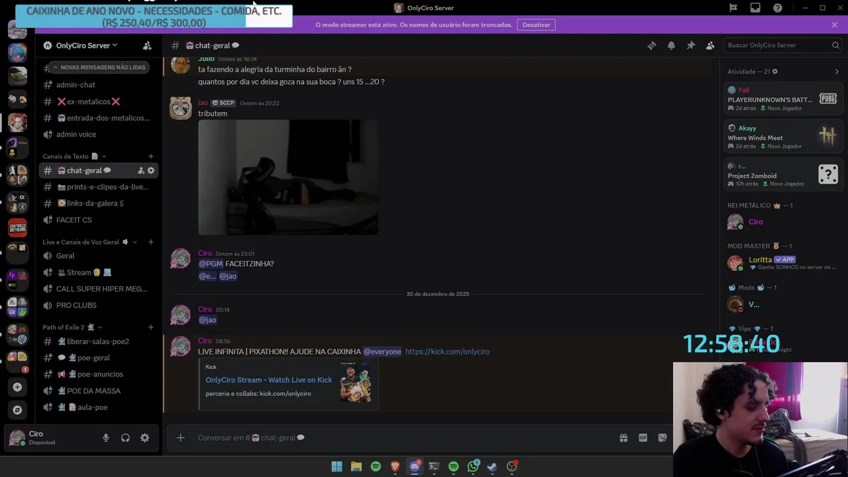Open the kick.com/onlyciro link
Screen dimensions: 848x477
[x=447, y=352]
